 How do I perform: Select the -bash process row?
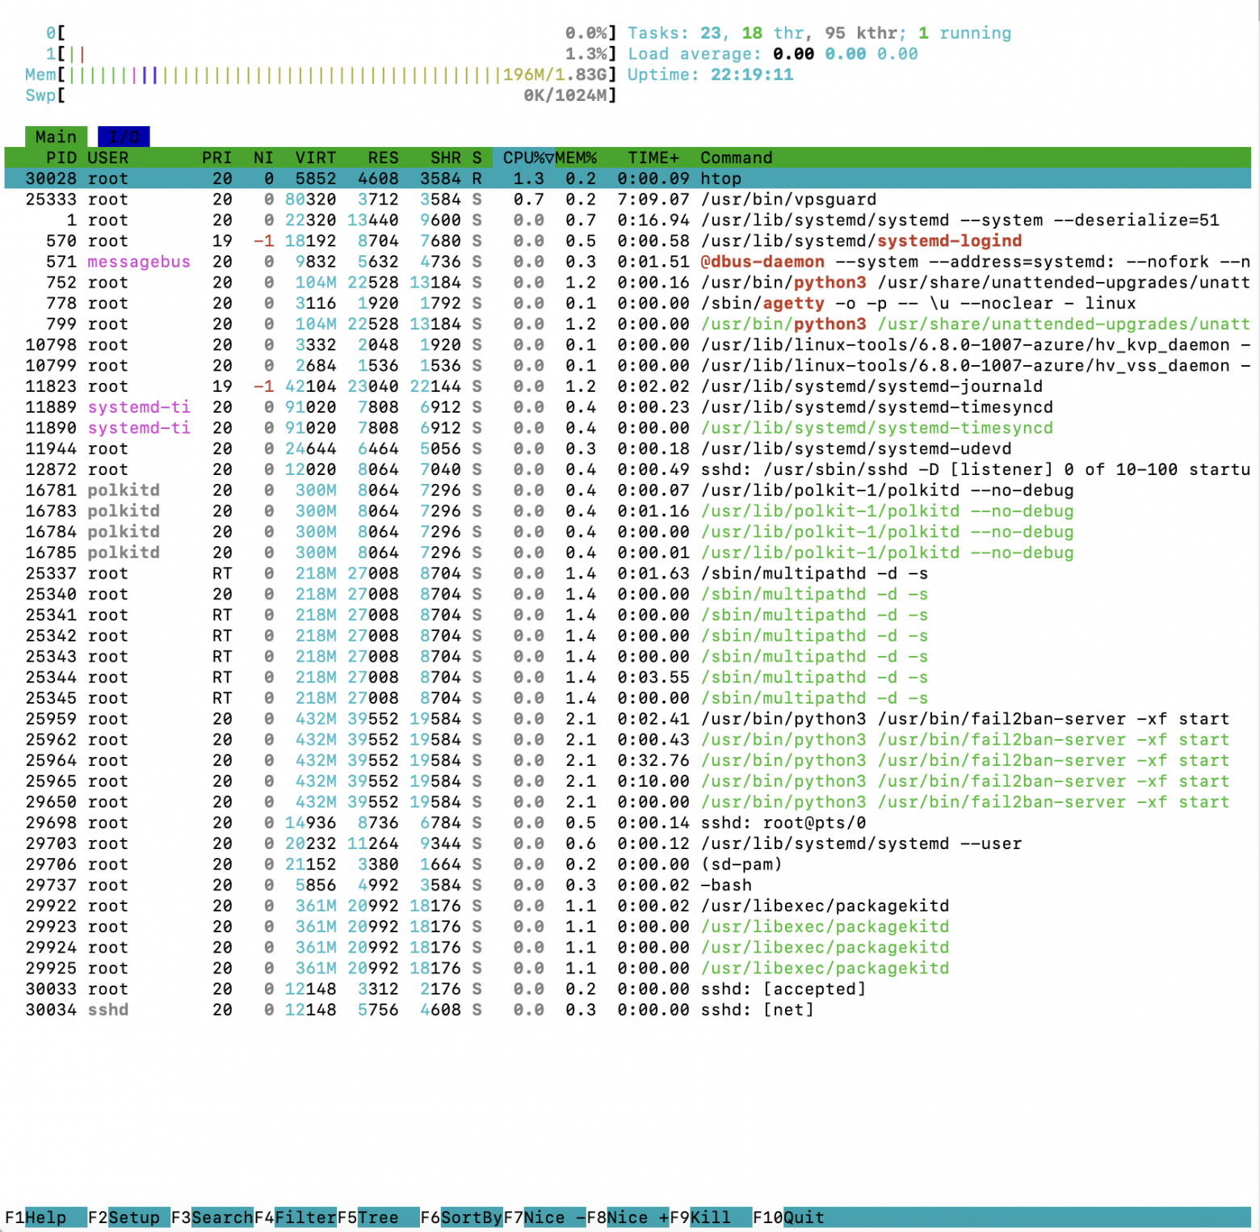coord(628,885)
